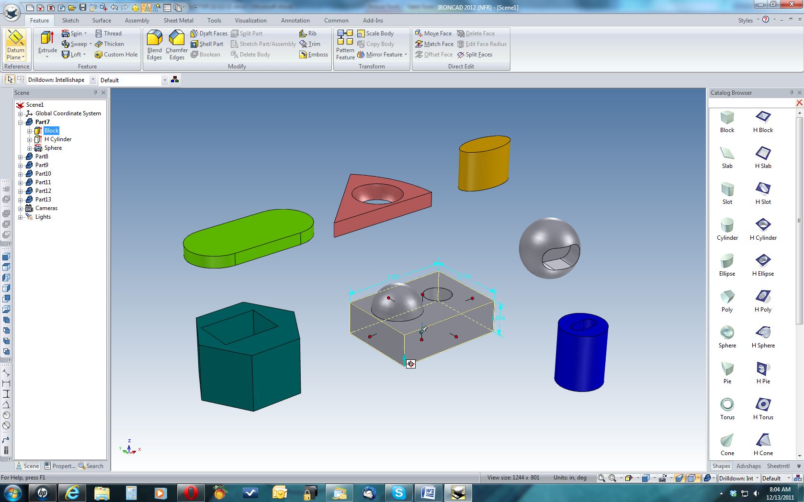Click the Blend Edges tool
The height and width of the screenshot is (502, 804).
154,45
